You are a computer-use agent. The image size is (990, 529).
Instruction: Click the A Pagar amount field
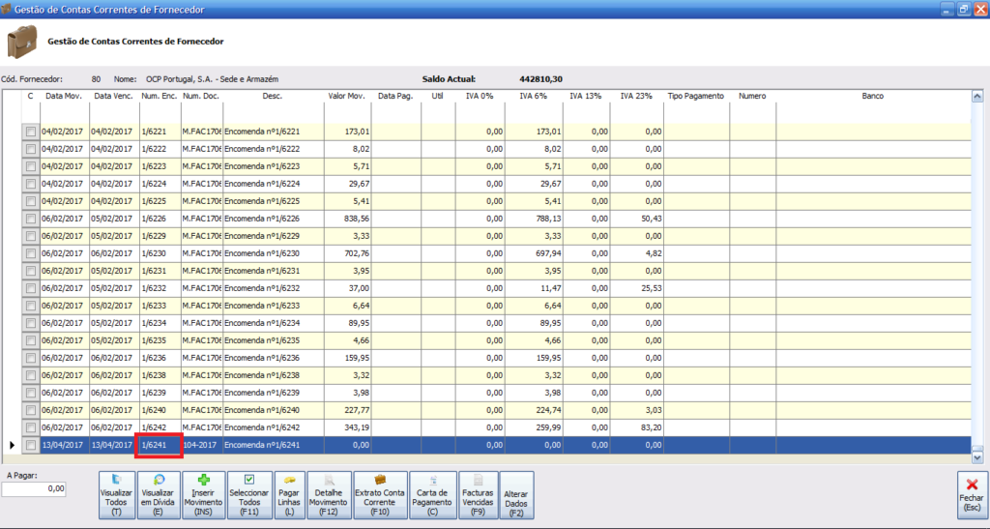(34, 489)
